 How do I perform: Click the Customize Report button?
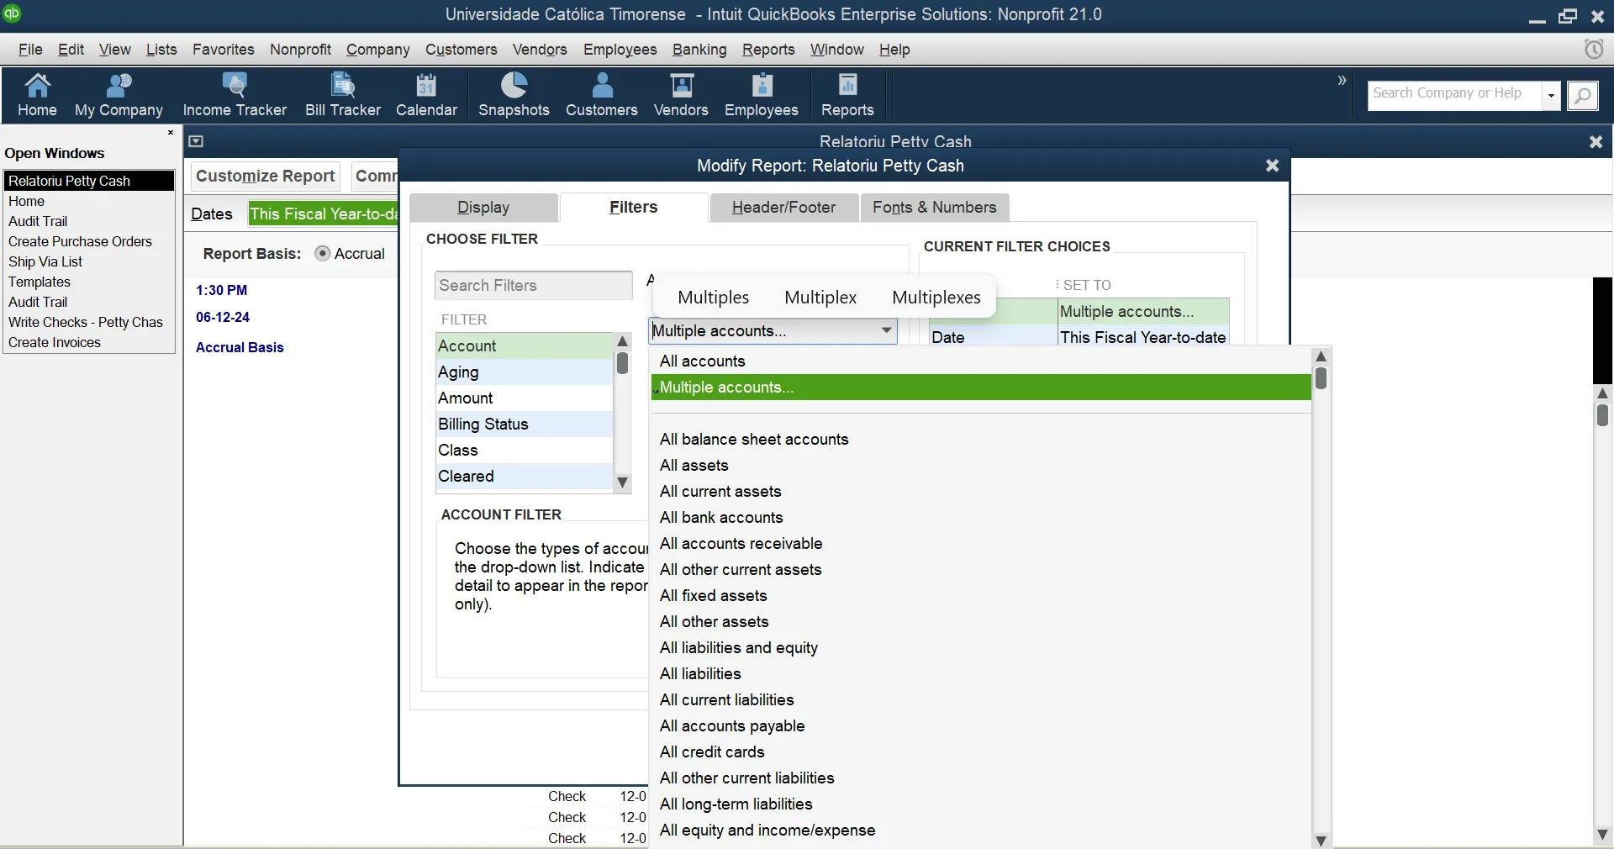point(266,176)
